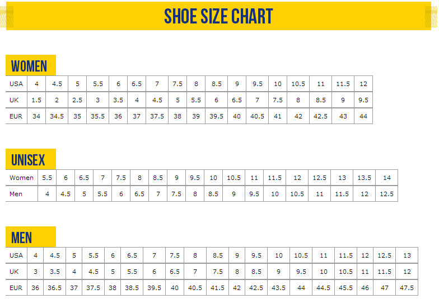Select the USA row label in Women's table

click(x=16, y=84)
